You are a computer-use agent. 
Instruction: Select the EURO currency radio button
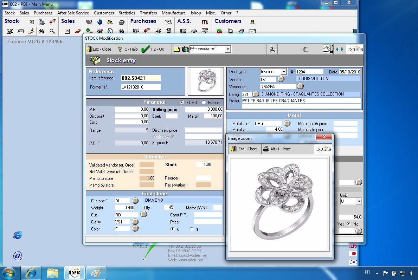click(182, 103)
